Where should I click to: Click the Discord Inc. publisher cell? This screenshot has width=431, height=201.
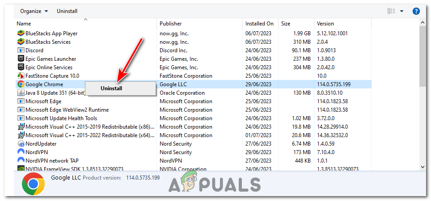[173, 50]
